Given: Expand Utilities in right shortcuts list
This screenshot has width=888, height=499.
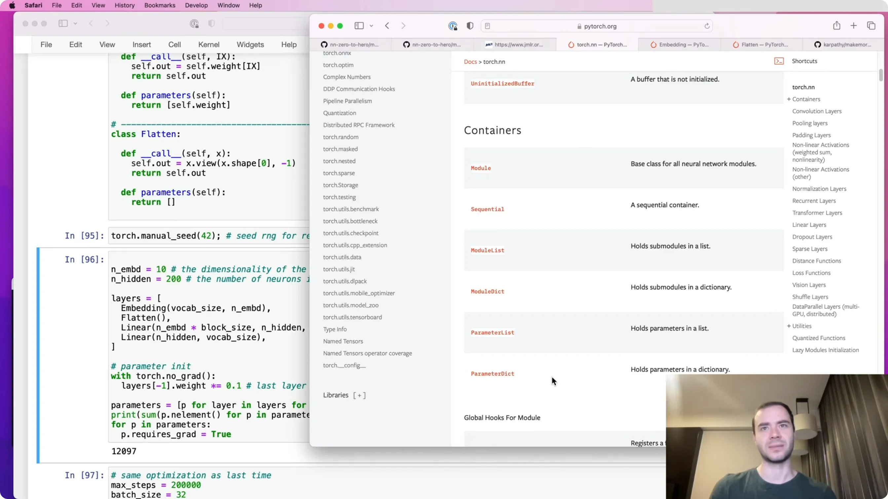Looking at the screenshot, I should click(x=789, y=326).
